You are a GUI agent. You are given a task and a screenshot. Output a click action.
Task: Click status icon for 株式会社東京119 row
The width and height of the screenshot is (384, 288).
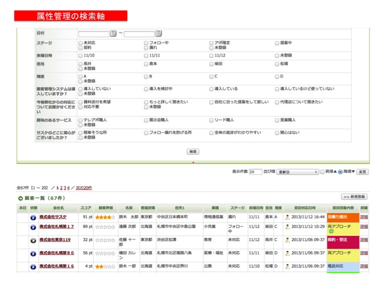(33, 241)
